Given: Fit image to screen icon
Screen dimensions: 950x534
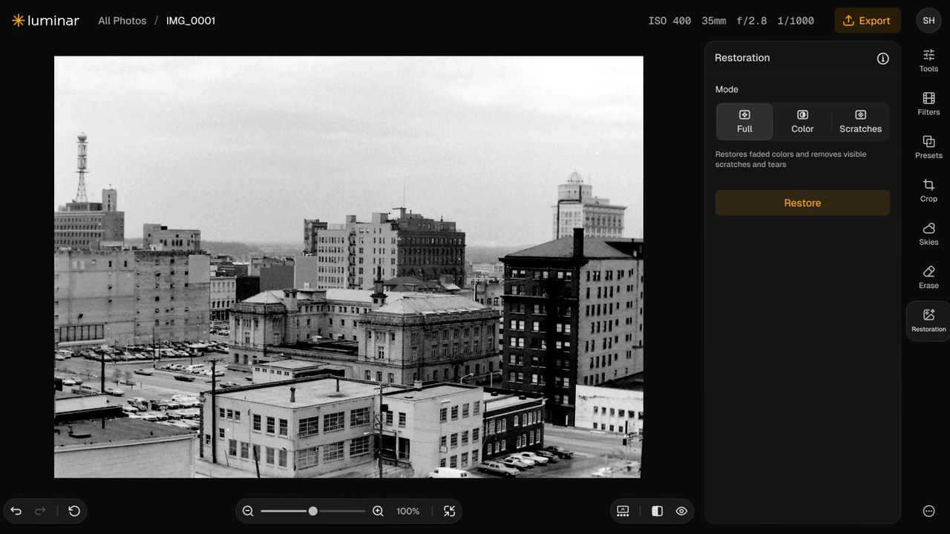Looking at the screenshot, I should pos(449,511).
